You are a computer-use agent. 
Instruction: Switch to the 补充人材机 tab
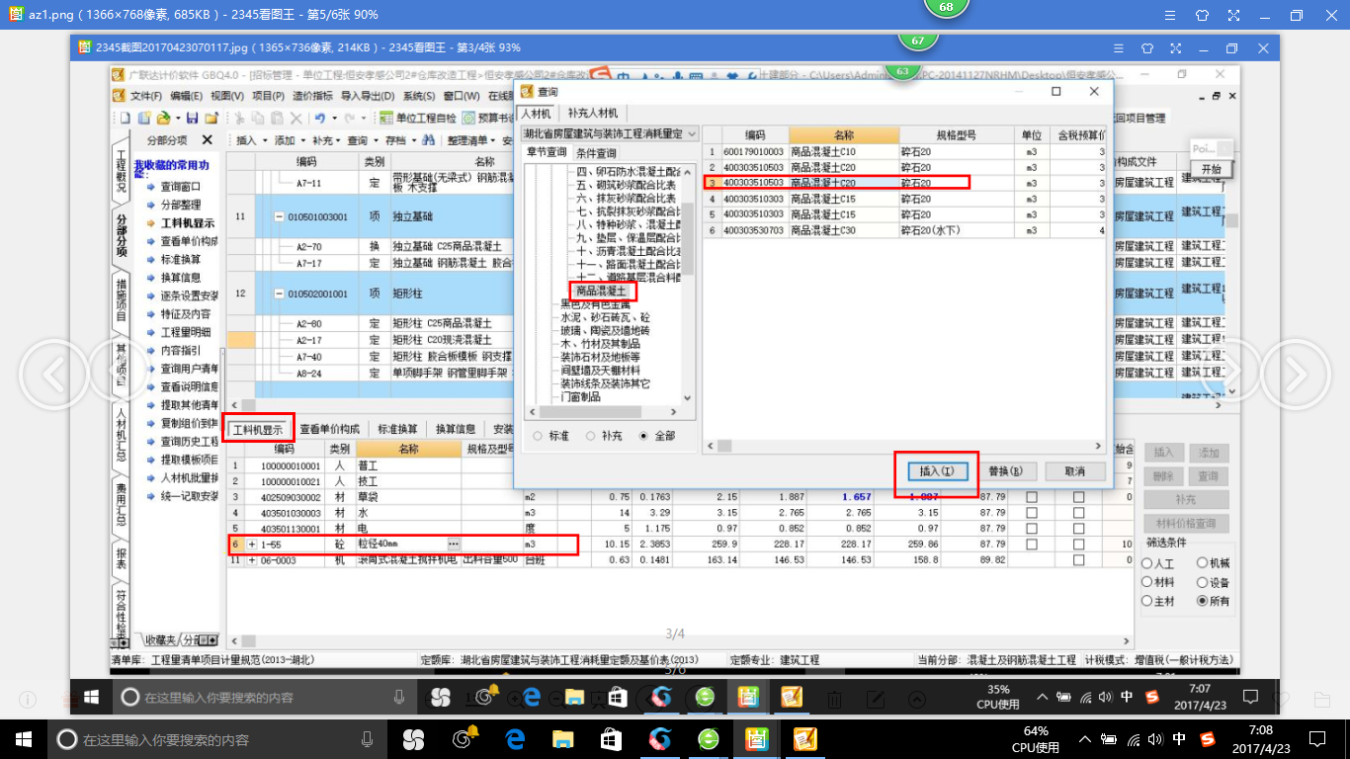coord(593,114)
